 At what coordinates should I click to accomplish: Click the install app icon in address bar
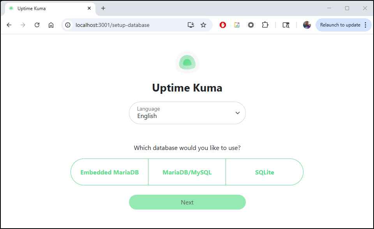coord(191,25)
